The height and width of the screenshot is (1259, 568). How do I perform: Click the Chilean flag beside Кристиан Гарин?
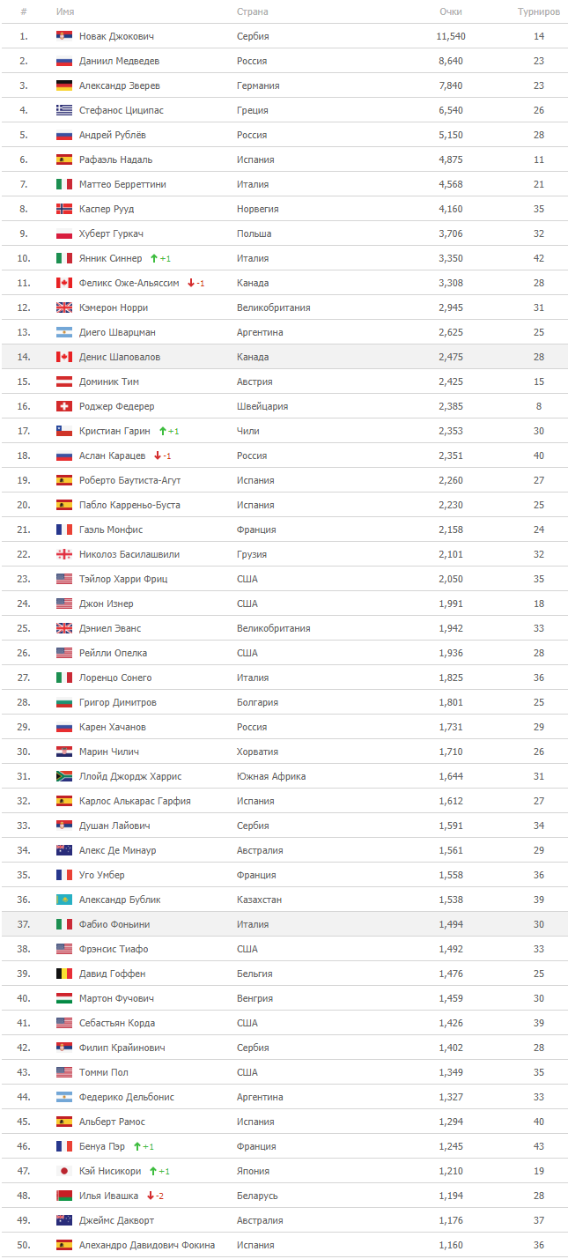pyautogui.click(x=63, y=431)
